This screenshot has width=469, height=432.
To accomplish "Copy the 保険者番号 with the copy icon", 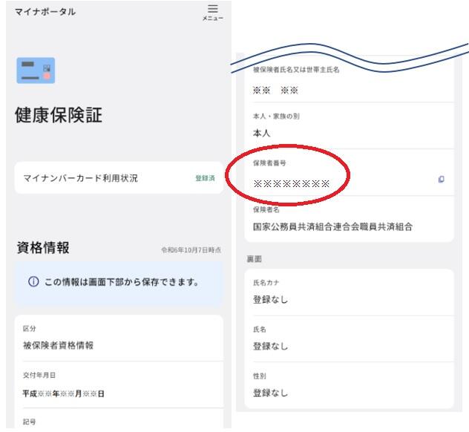I will click(x=441, y=180).
